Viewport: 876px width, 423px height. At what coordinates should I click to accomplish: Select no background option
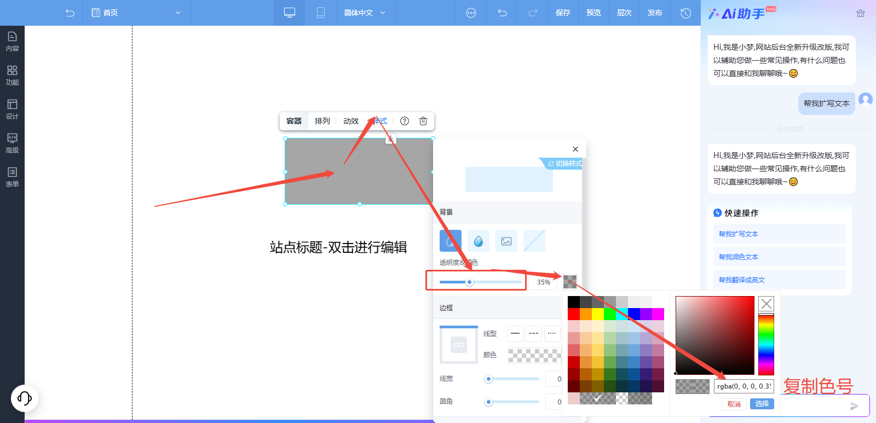point(534,241)
